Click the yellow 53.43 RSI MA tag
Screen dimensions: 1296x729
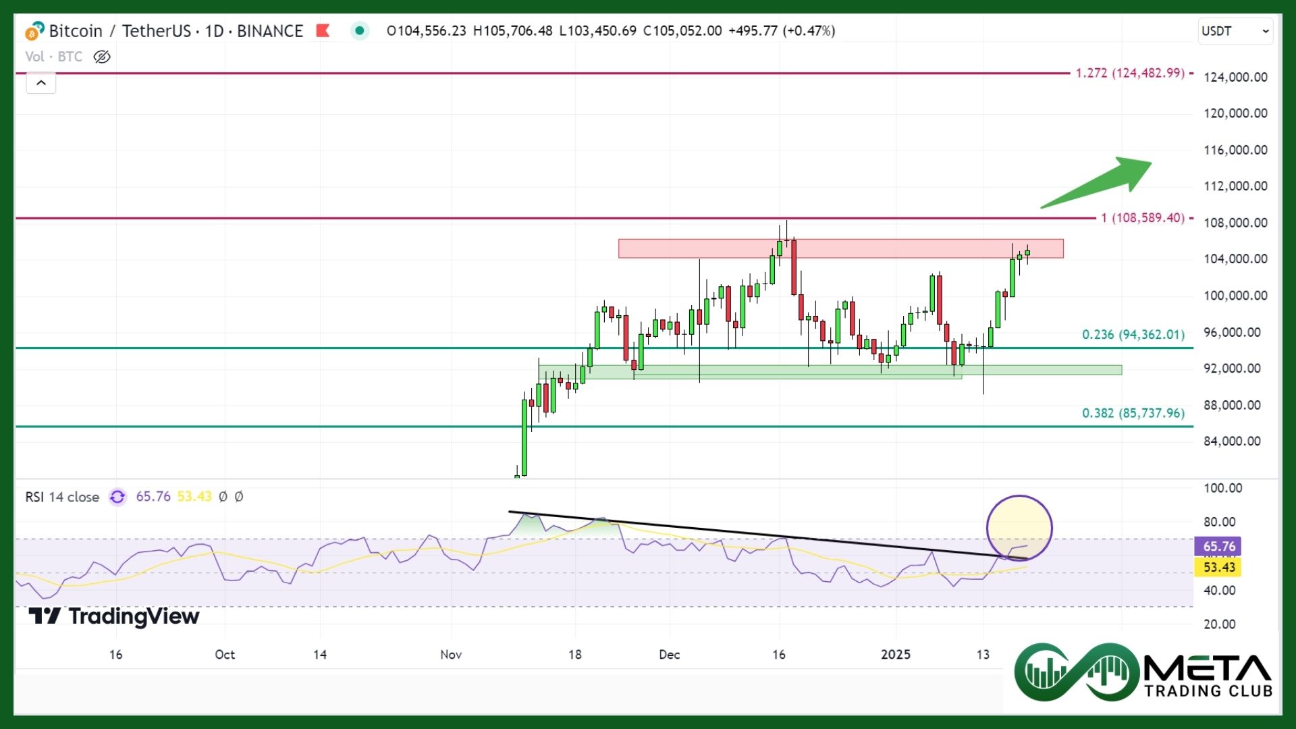point(1218,567)
